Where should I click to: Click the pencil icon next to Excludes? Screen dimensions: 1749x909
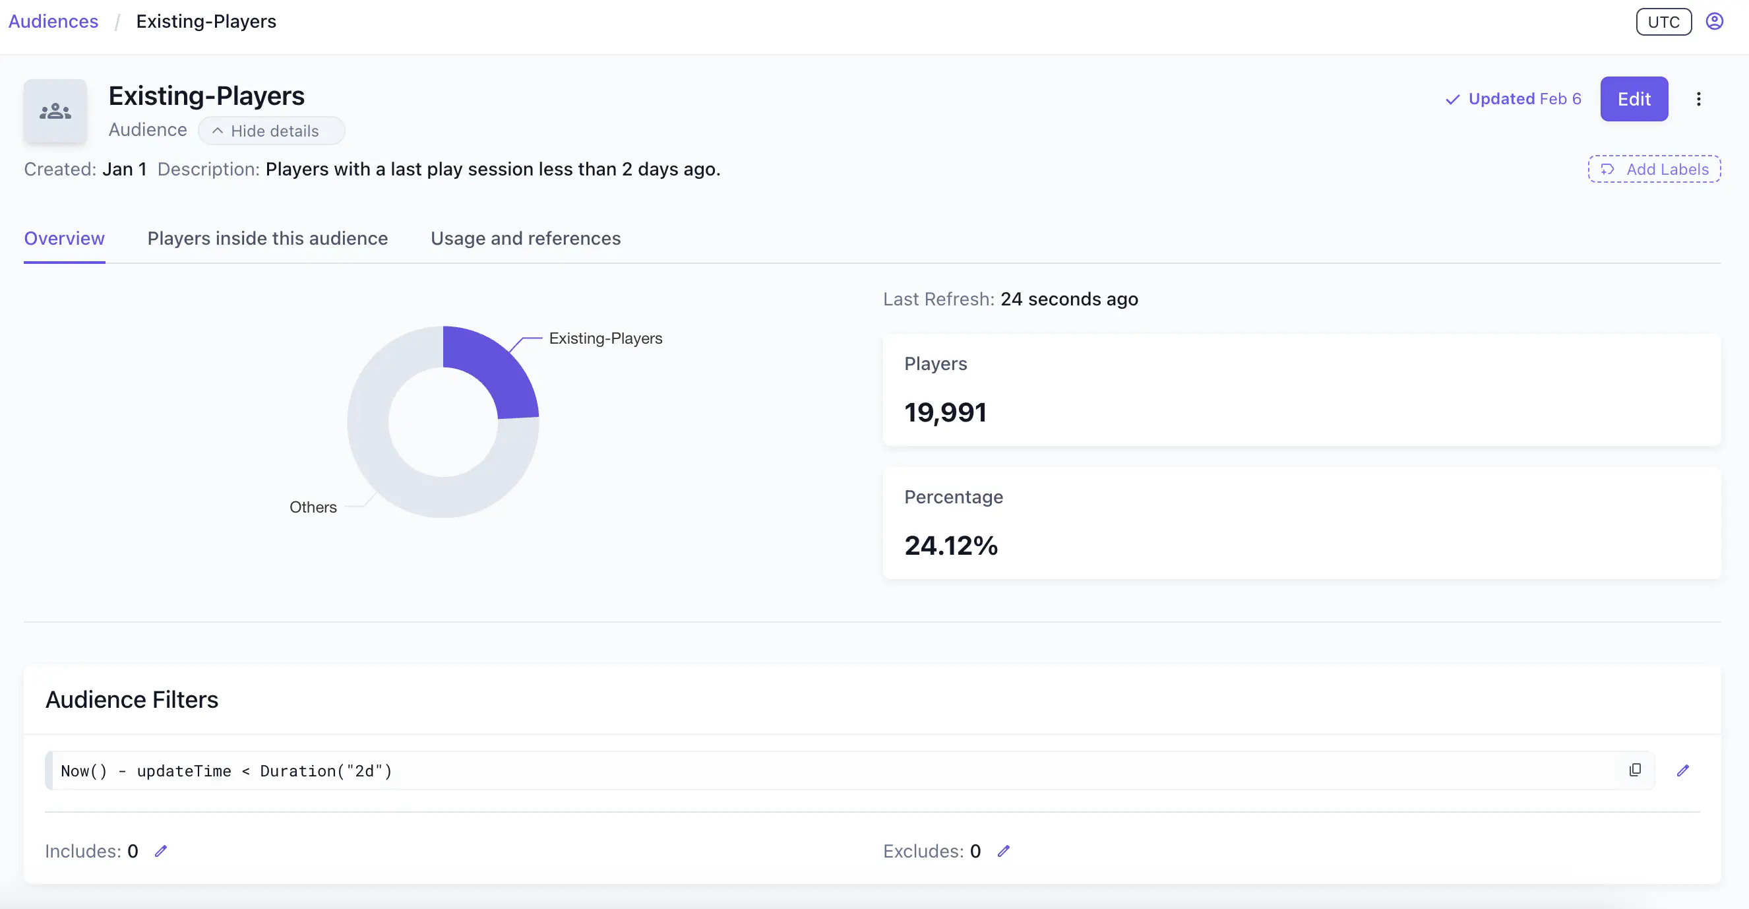click(x=1004, y=850)
